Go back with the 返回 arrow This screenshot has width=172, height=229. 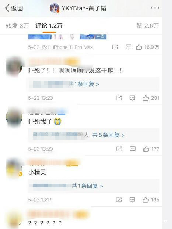click(x=14, y=8)
